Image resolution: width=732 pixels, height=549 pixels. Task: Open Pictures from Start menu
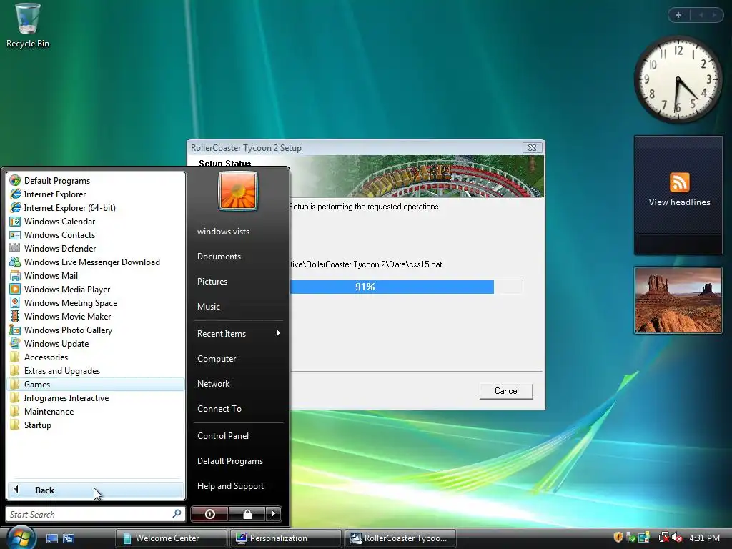tap(212, 282)
